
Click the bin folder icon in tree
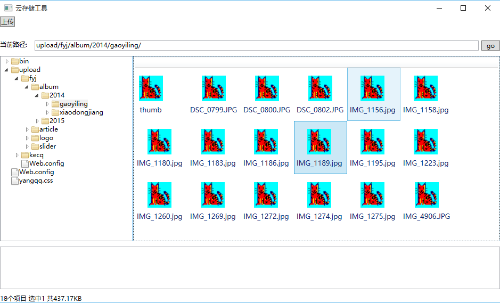[15, 61]
